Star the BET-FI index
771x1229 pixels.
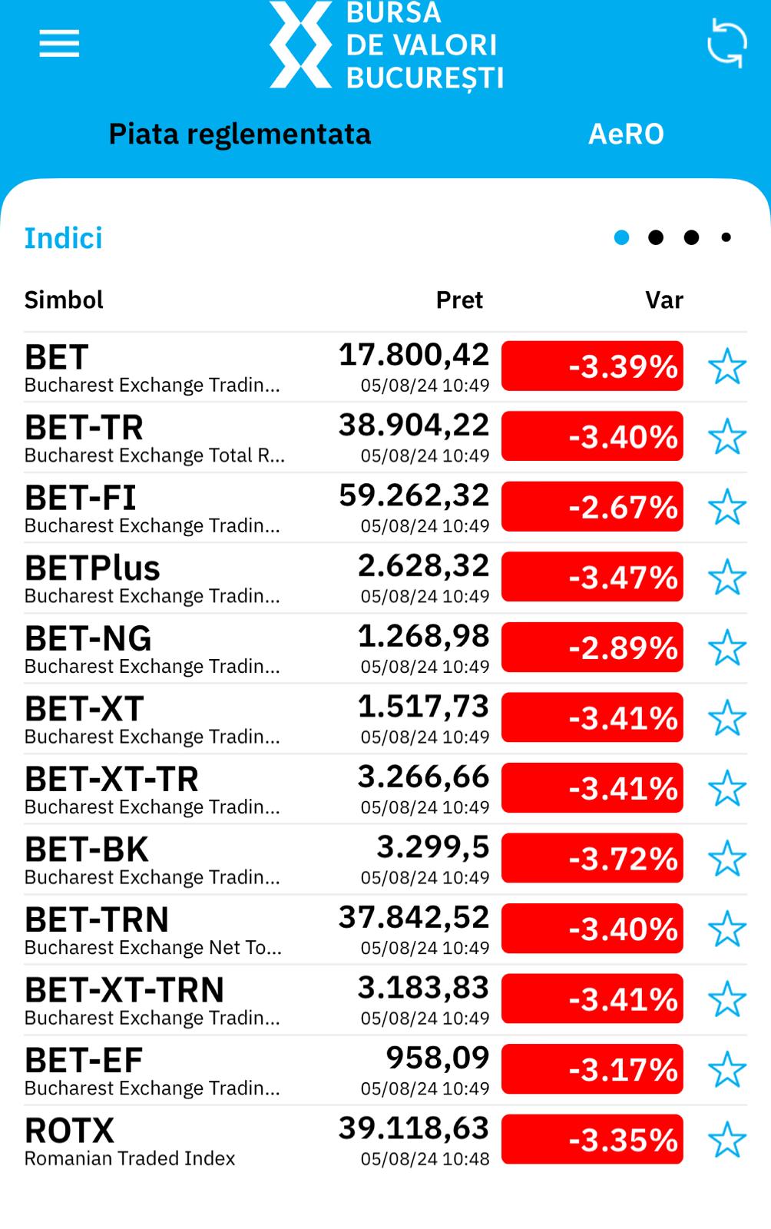coord(726,507)
